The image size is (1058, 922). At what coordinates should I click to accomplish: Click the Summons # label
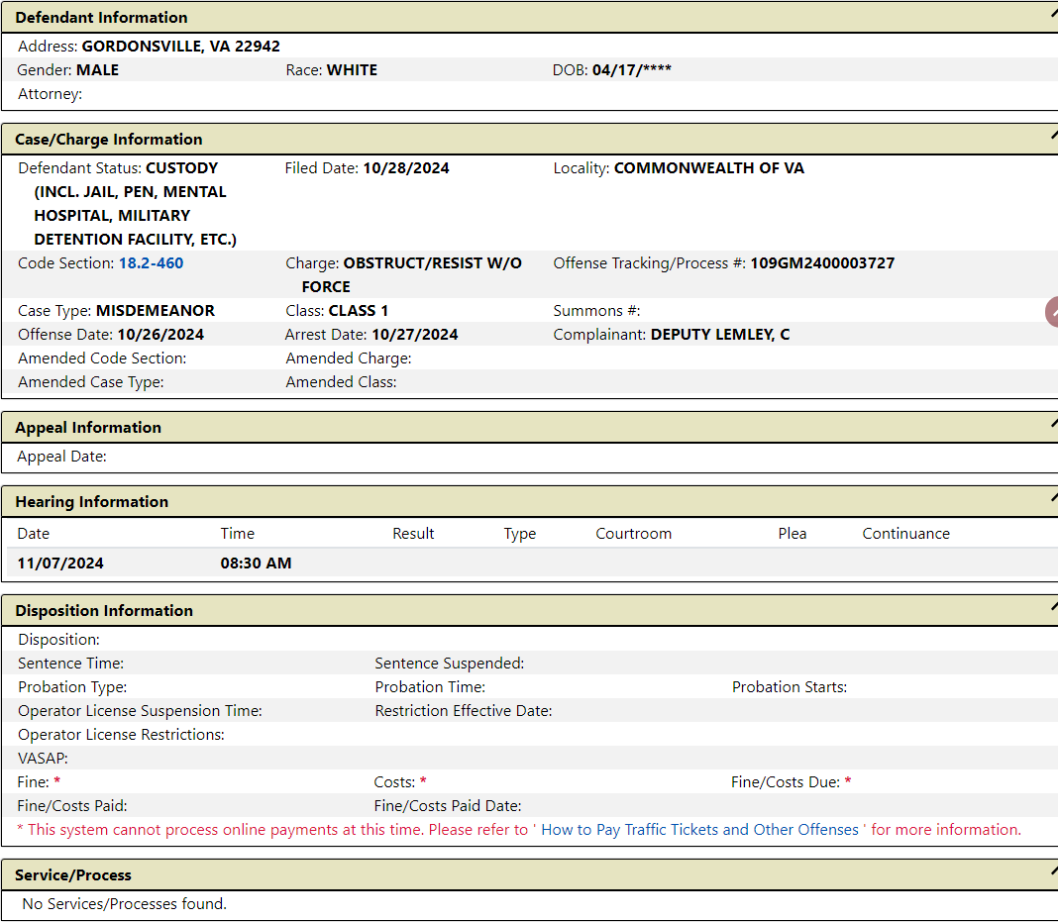[596, 311]
